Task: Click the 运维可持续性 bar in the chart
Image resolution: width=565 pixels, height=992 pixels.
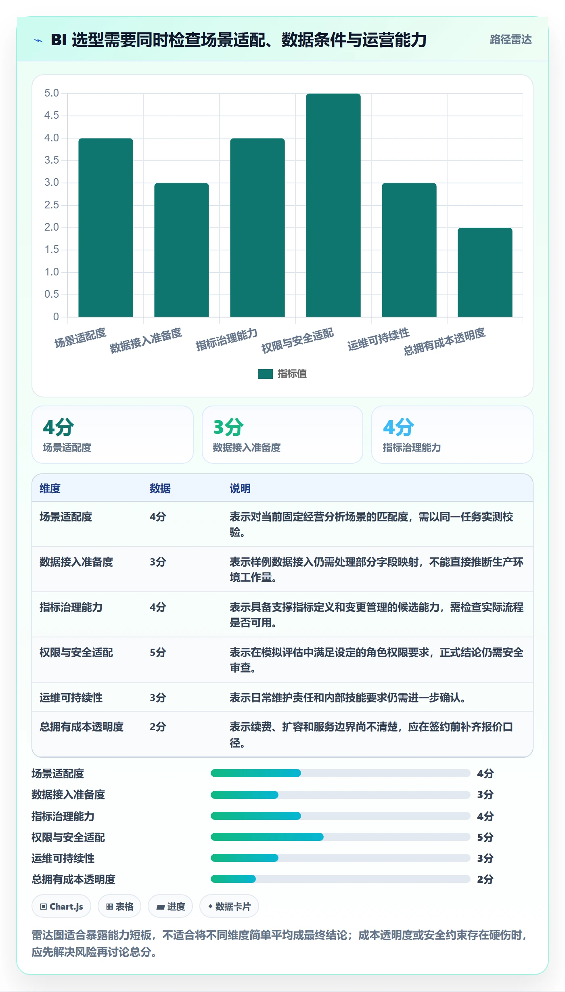Action: click(x=409, y=250)
